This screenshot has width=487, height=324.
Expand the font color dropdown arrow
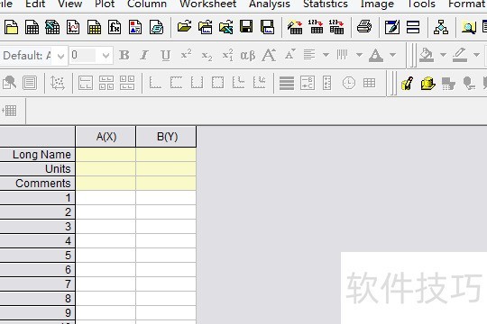coord(392,55)
